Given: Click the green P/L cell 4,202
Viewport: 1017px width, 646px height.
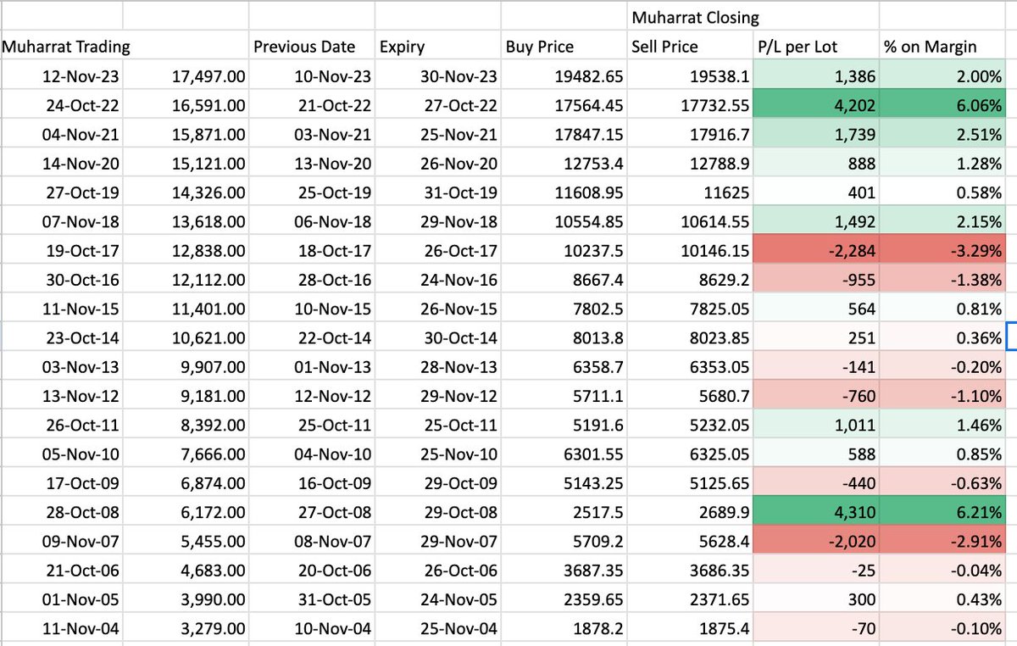Looking at the screenshot, I should (815, 105).
